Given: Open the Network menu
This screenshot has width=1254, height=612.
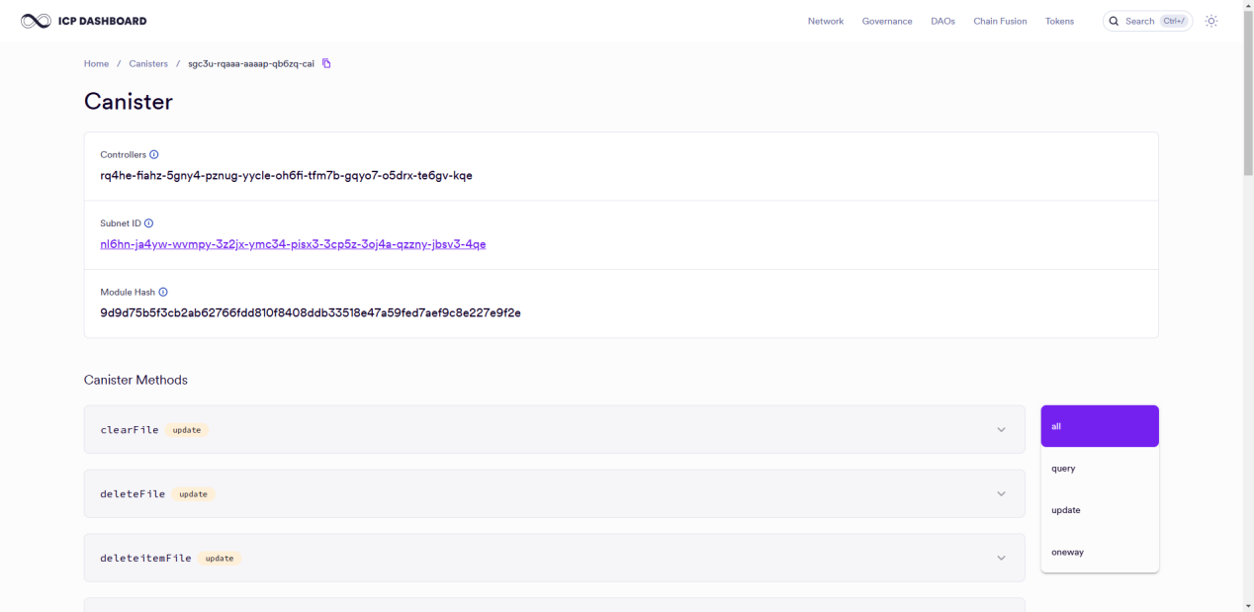Looking at the screenshot, I should 826,21.
